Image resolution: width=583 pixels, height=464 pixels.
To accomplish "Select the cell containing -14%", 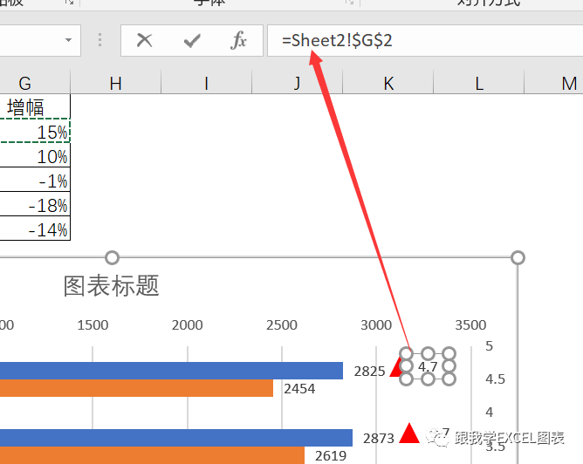I will click(x=35, y=229).
